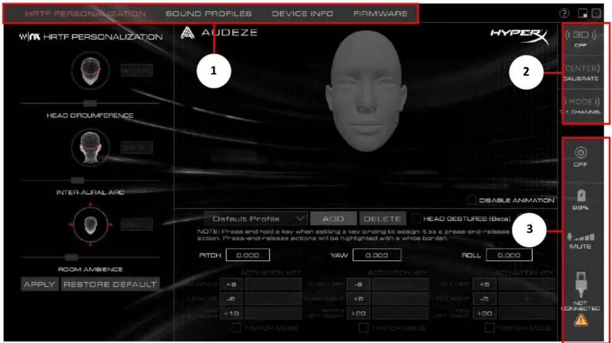This screenshot has height=343, width=612.
Task: Click the power Off icon
Action: [x=580, y=152]
